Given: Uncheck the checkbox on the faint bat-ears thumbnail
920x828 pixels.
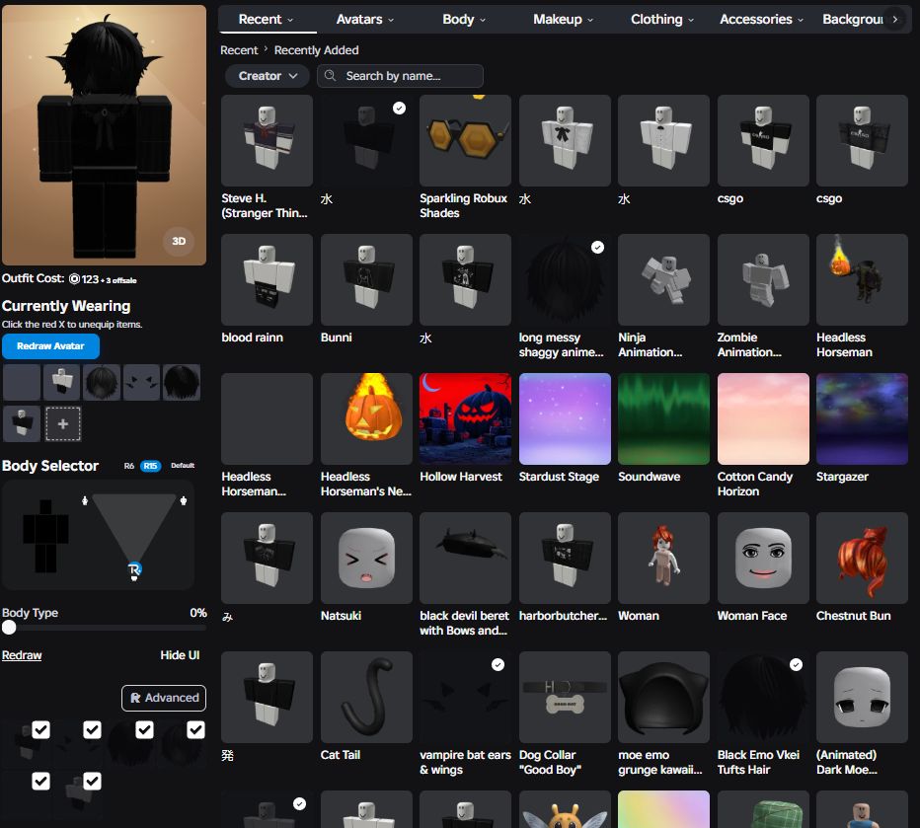Looking at the screenshot, I should [92, 729].
